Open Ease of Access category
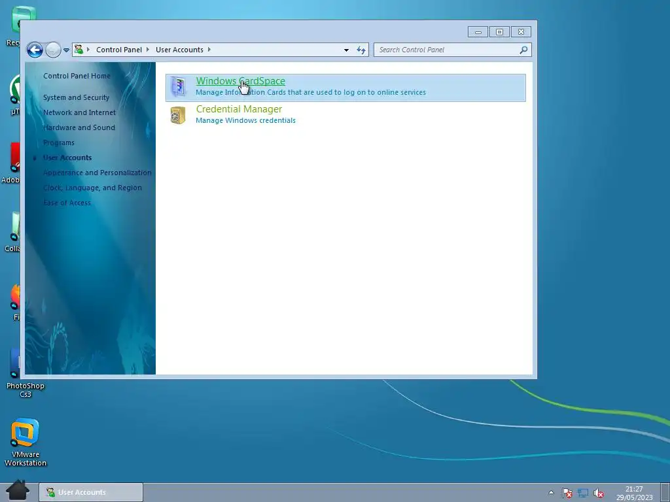 (x=67, y=203)
